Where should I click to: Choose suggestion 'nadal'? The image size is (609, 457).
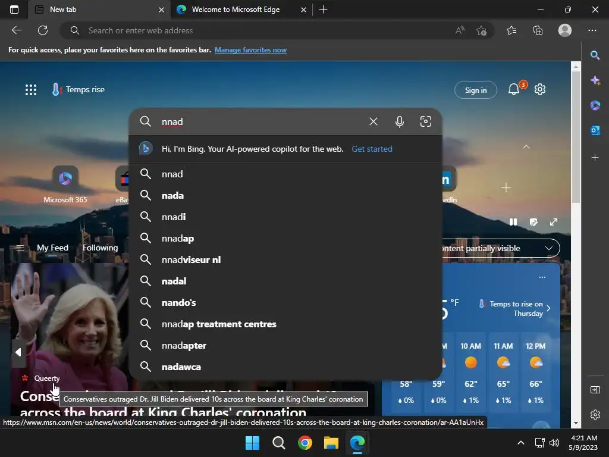click(285, 281)
